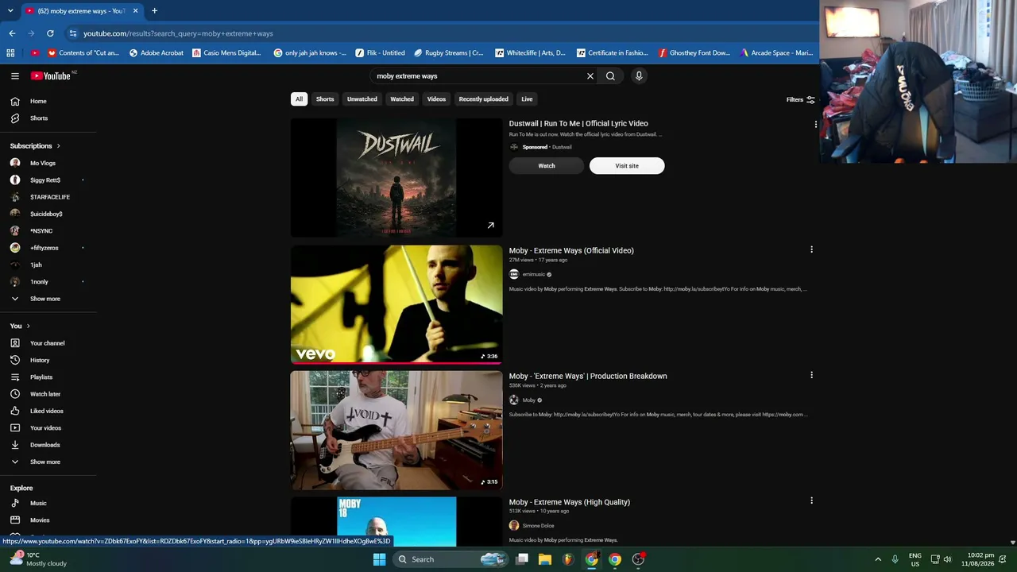Screen dimensions: 1017x572
Task: Open the Moby - Extreme Ways (Official Video) title
Action: click(571, 251)
